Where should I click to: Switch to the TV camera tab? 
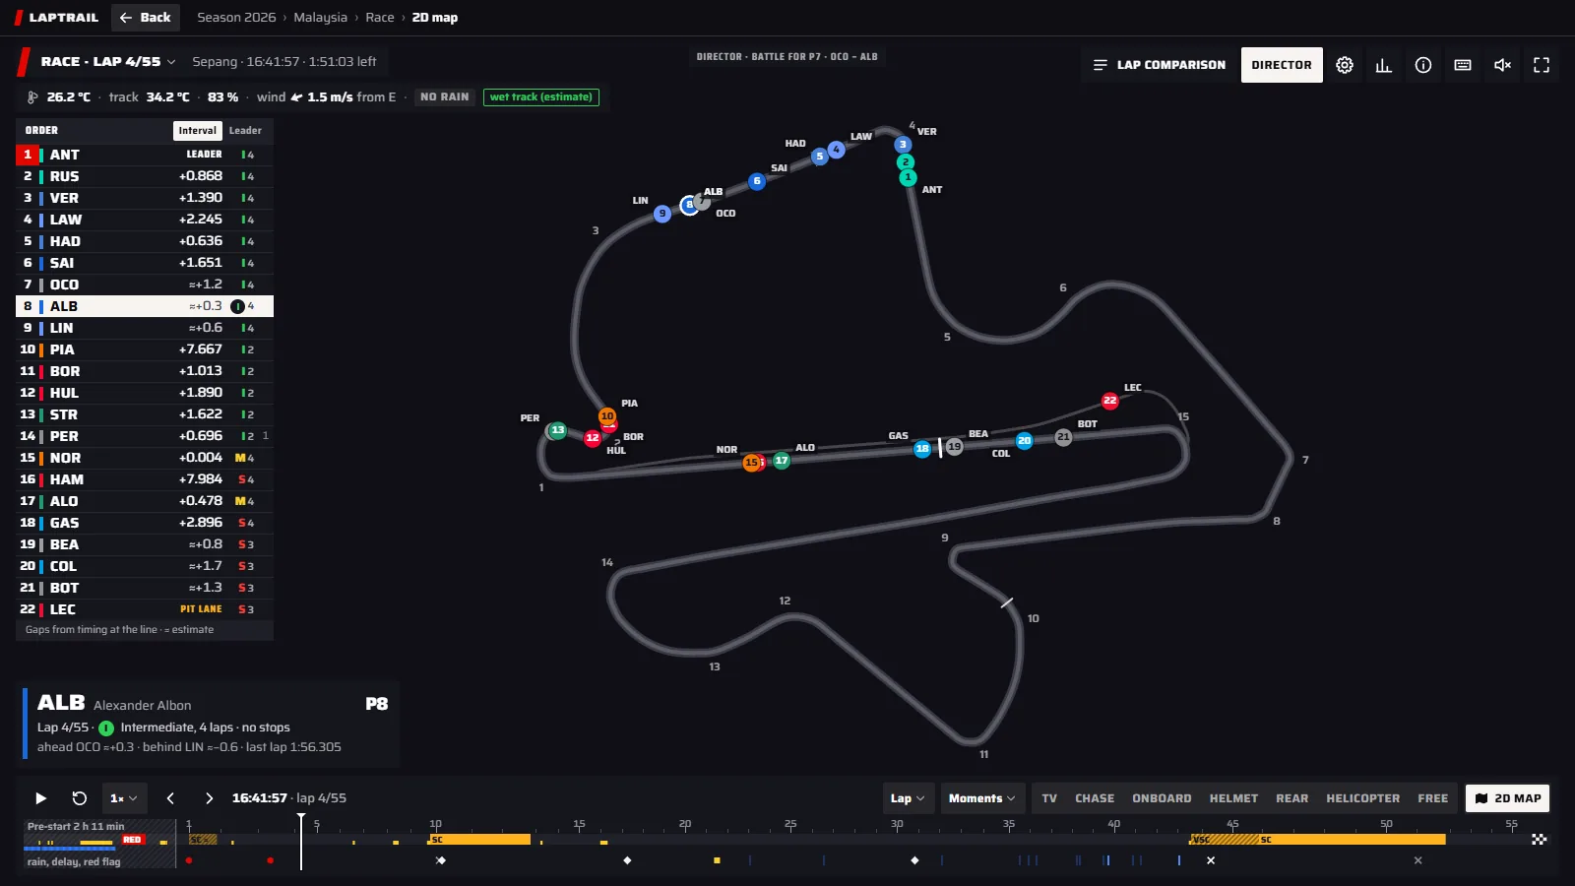1049,798
